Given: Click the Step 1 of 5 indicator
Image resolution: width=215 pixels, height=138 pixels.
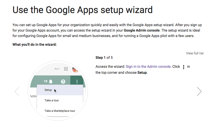Looking at the screenshot, I should [104, 58].
